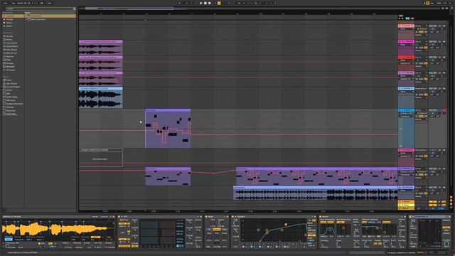Click the Simpler sample waveform display
The height and width of the screenshot is (256, 455).
click(58, 229)
